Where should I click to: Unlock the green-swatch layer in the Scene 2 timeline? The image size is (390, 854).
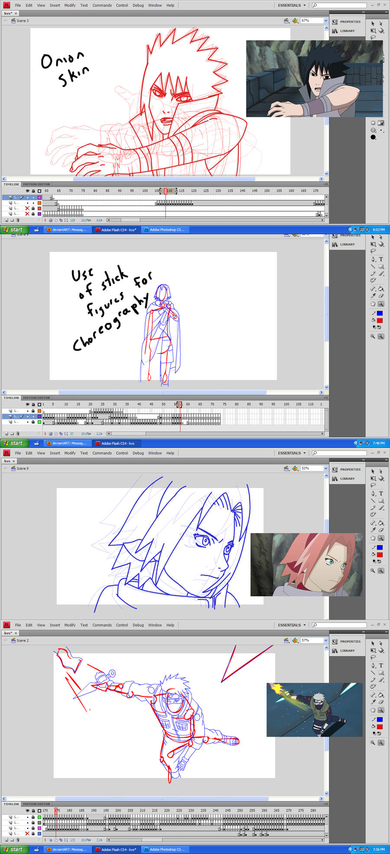33,817
